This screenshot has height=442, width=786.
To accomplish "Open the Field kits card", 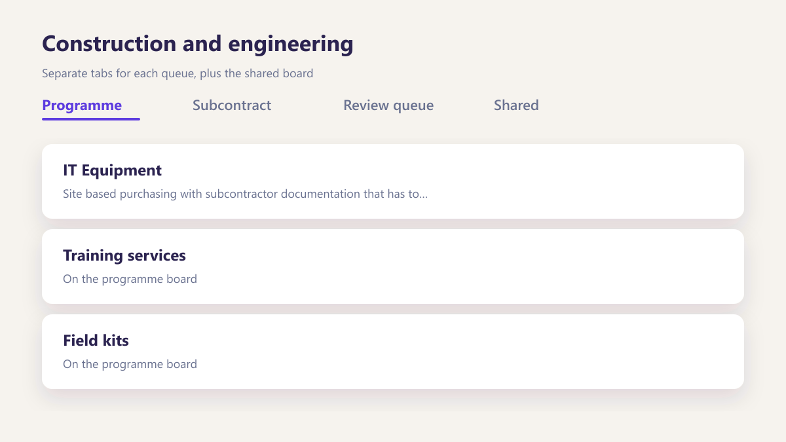I will (393, 352).
